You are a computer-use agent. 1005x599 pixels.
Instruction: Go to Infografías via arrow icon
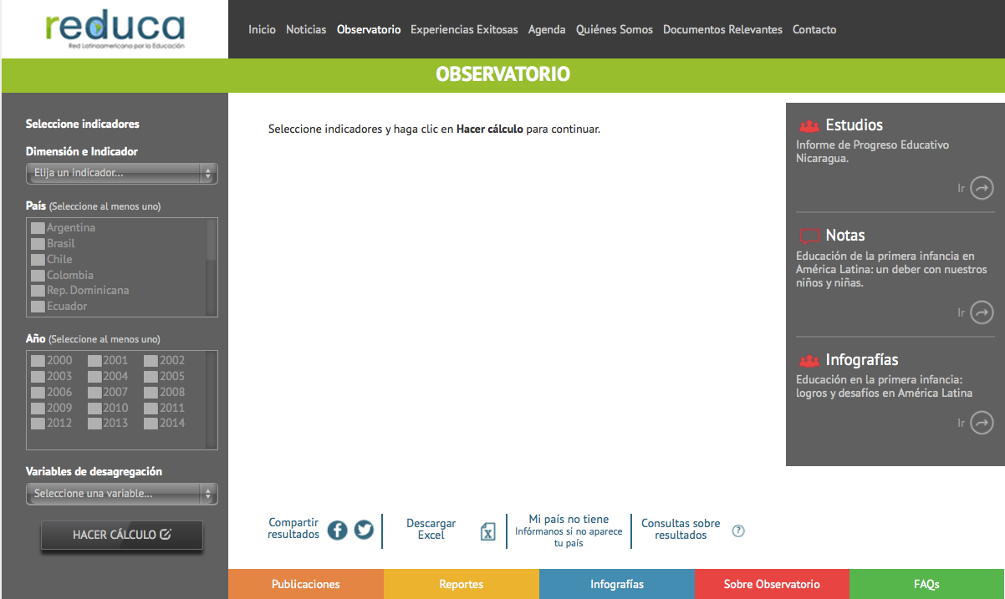pos(982,424)
